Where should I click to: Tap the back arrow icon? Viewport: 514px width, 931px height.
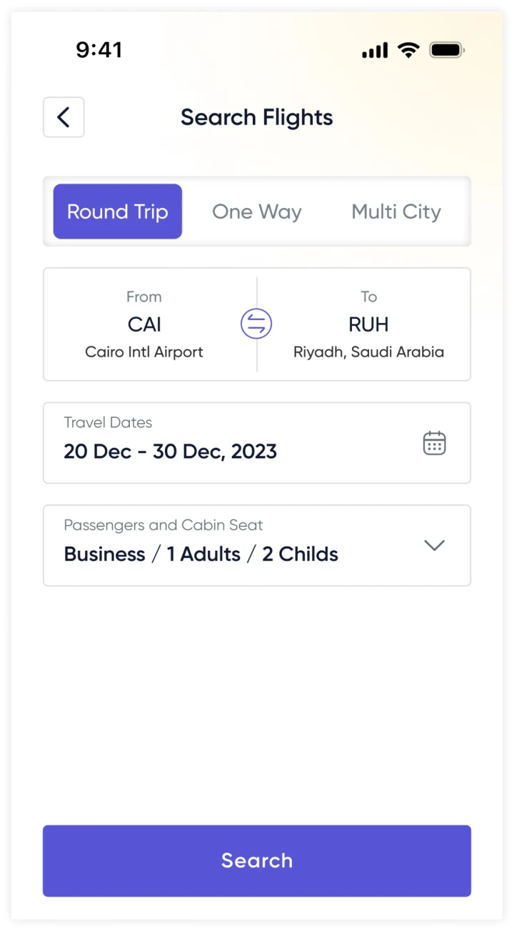(64, 117)
